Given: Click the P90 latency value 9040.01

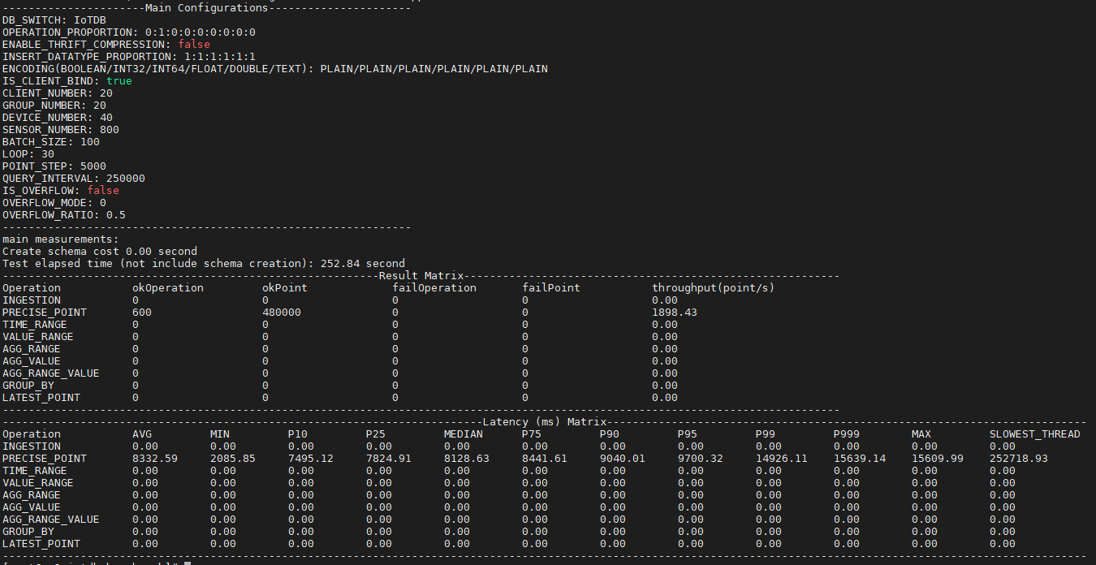Looking at the screenshot, I should coord(623,459).
